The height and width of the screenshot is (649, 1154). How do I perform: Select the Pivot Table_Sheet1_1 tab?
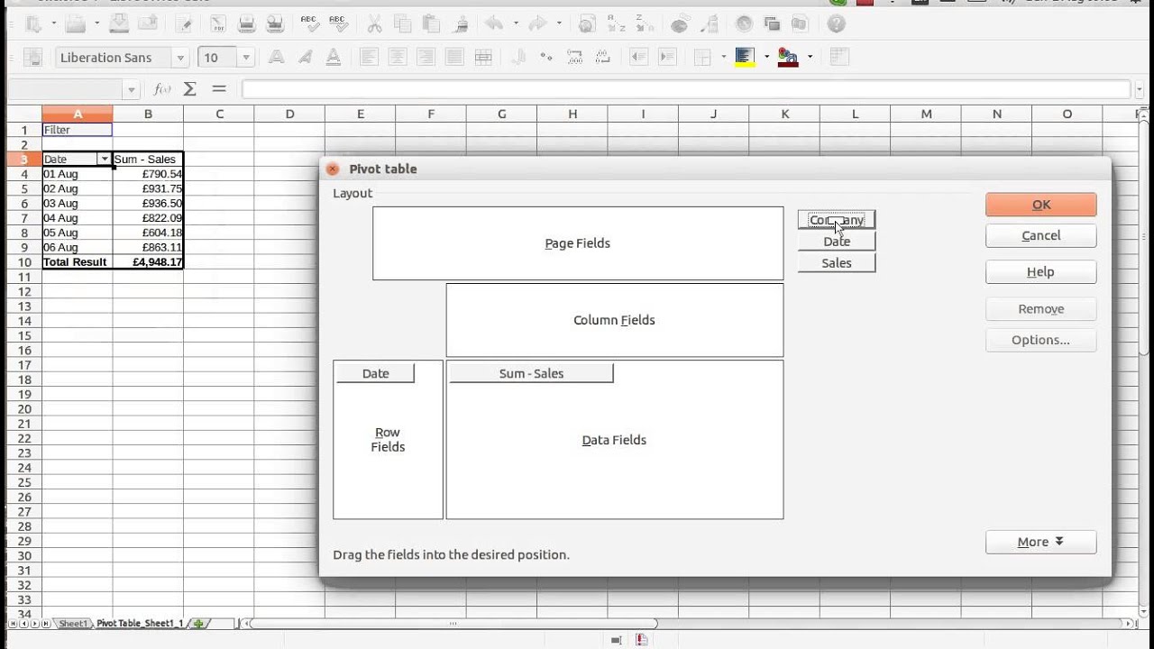tap(139, 624)
